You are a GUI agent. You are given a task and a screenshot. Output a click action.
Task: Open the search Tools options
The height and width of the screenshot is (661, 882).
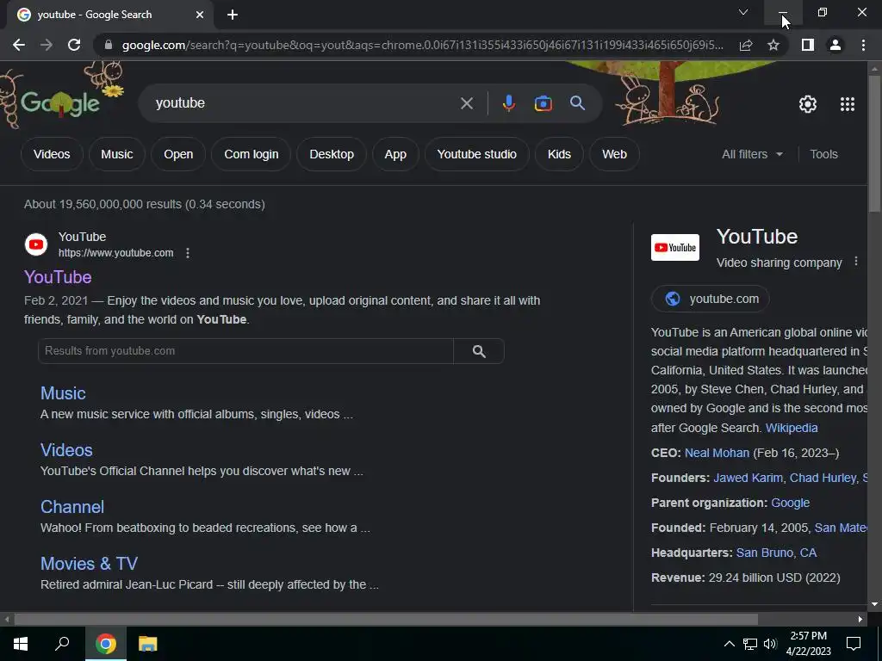(x=823, y=154)
